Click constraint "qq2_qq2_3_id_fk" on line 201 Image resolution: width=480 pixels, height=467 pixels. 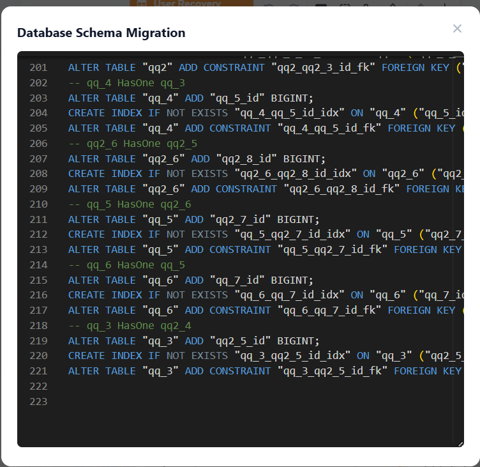[x=323, y=68]
